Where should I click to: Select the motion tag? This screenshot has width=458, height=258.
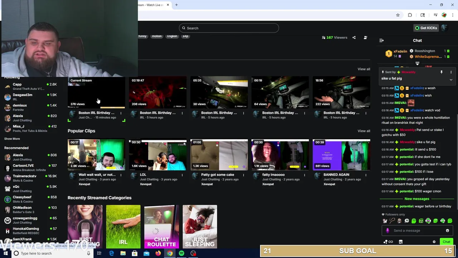[x=157, y=36]
